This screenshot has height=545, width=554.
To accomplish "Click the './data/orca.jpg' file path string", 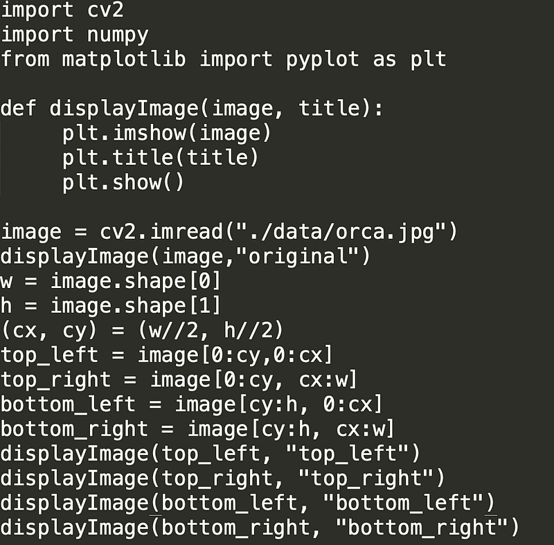I will pos(341,232).
